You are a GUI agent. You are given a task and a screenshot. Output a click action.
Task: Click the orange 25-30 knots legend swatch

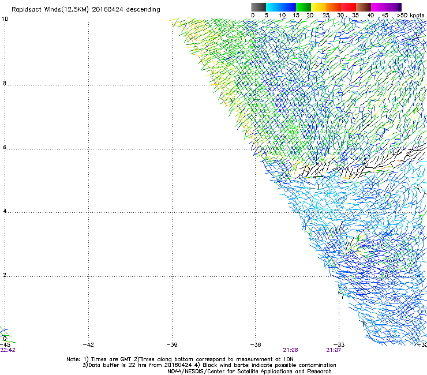point(334,7)
